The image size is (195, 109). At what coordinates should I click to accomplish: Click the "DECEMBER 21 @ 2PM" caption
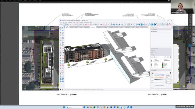pyautogui.click(x=157, y=94)
